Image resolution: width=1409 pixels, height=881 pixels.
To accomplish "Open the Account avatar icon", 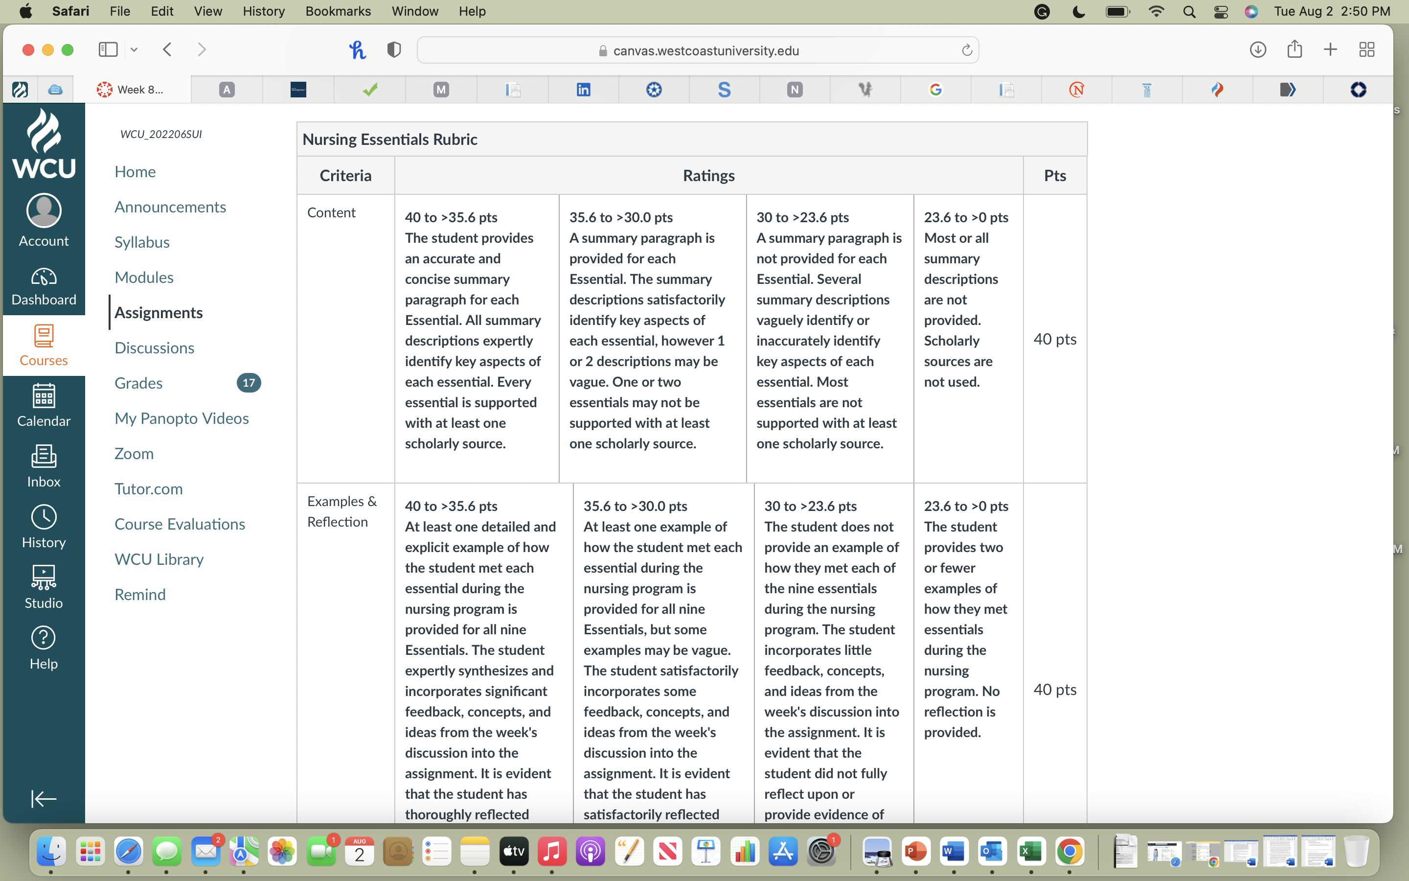I will coord(44,210).
